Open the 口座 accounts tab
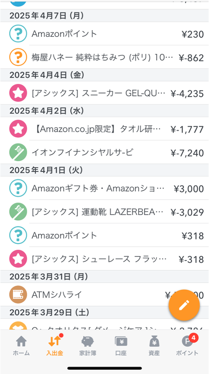This screenshot has height=374, width=209. (x=121, y=346)
